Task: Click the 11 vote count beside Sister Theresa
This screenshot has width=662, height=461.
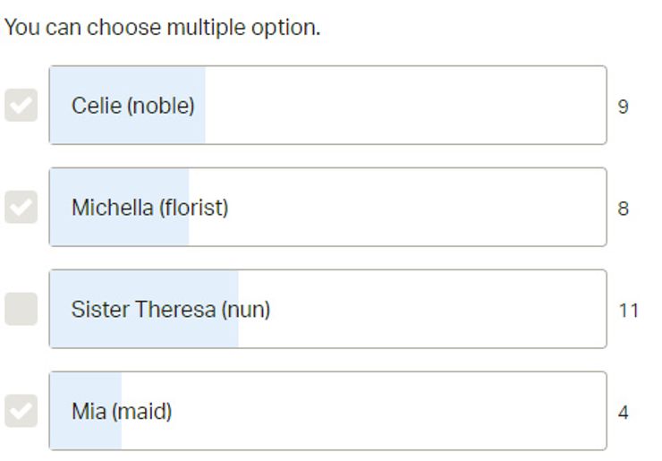Action: coord(628,311)
